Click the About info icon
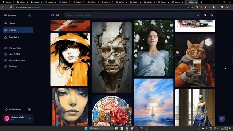Image resolution: width=233 pixels, height=131 pixels. pyautogui.click(x=6, y=60)
